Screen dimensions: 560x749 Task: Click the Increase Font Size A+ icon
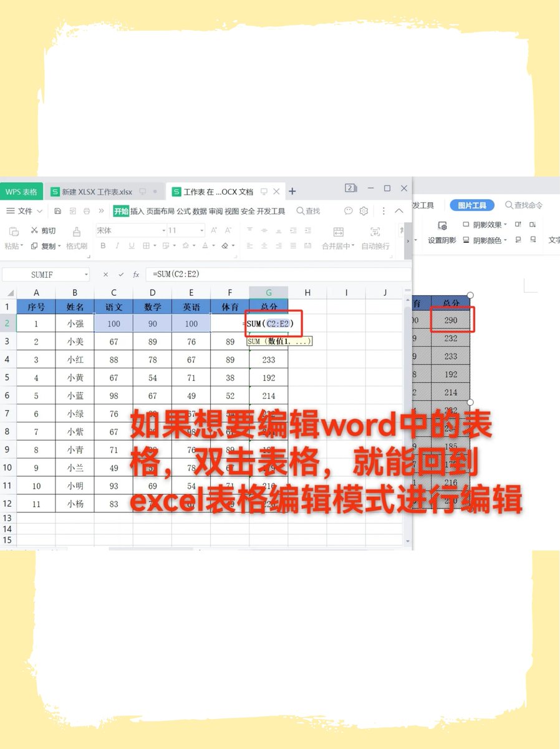(x=213, y=230)
